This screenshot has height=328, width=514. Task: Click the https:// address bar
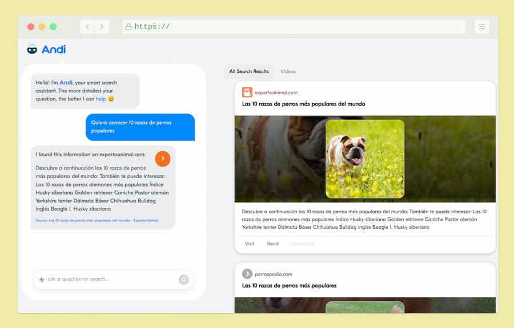click(294, 27)
